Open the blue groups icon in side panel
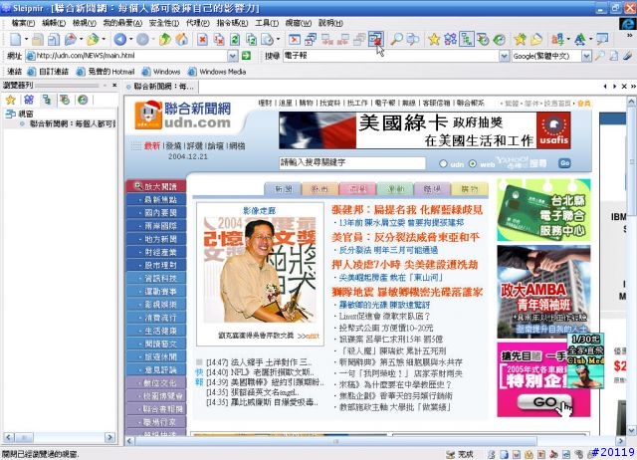The height and width of the screenshot is (460, 637). (x=29, y=100)
